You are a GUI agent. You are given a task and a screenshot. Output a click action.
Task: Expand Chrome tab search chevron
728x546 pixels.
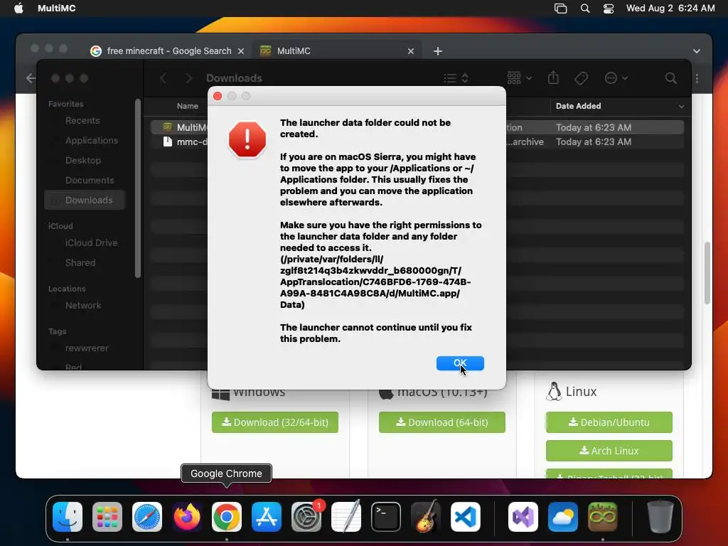tap(697, 51)
